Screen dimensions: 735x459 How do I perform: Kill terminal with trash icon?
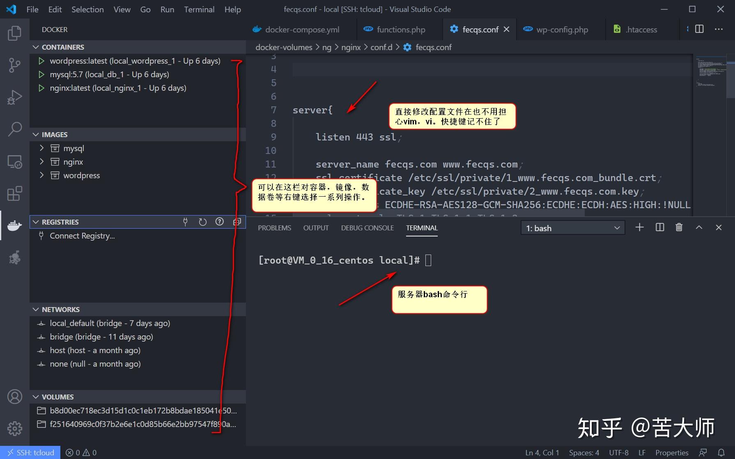679,227
